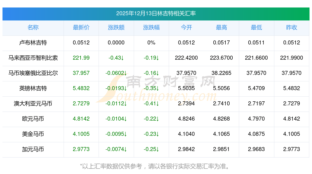Click the 美金马币 row name
This screenshot has height=174, width=312.
[x=33, y=134]
